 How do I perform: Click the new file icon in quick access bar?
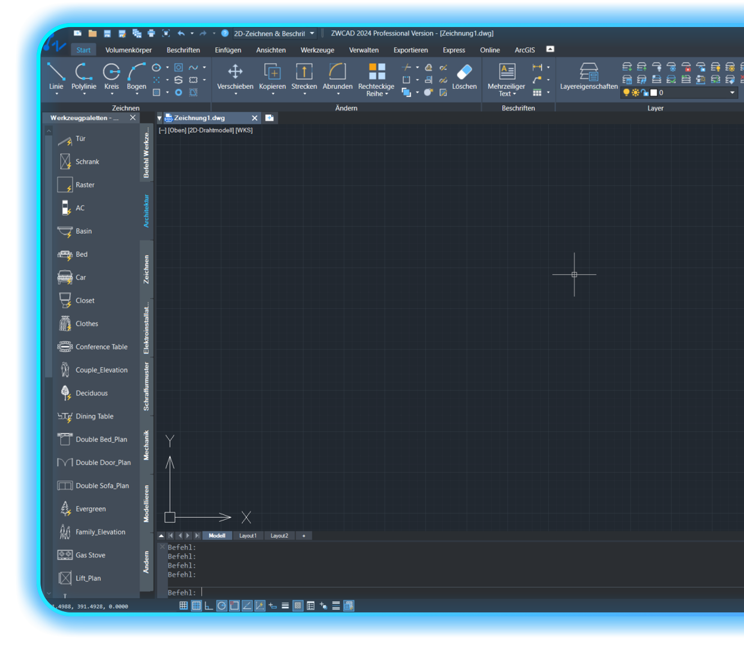pos(78,33)
